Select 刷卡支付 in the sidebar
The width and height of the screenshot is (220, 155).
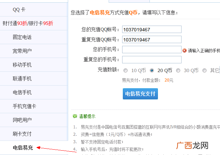(x=34, y=134)
